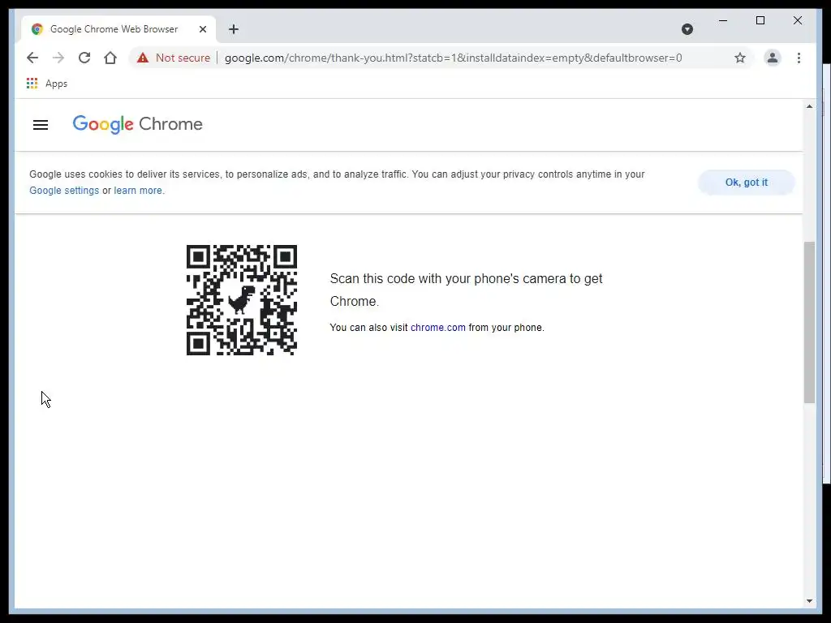
Task: Open the hamburger site menu
Action: pos(41,125)
